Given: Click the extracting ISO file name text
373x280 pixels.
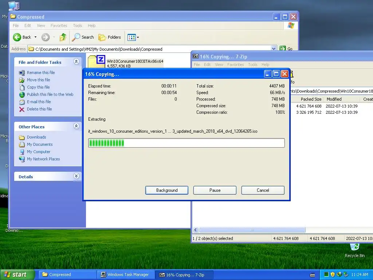Looking at the screenshot, I should point(173,131).
